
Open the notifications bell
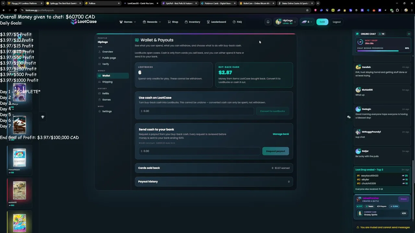268,22
